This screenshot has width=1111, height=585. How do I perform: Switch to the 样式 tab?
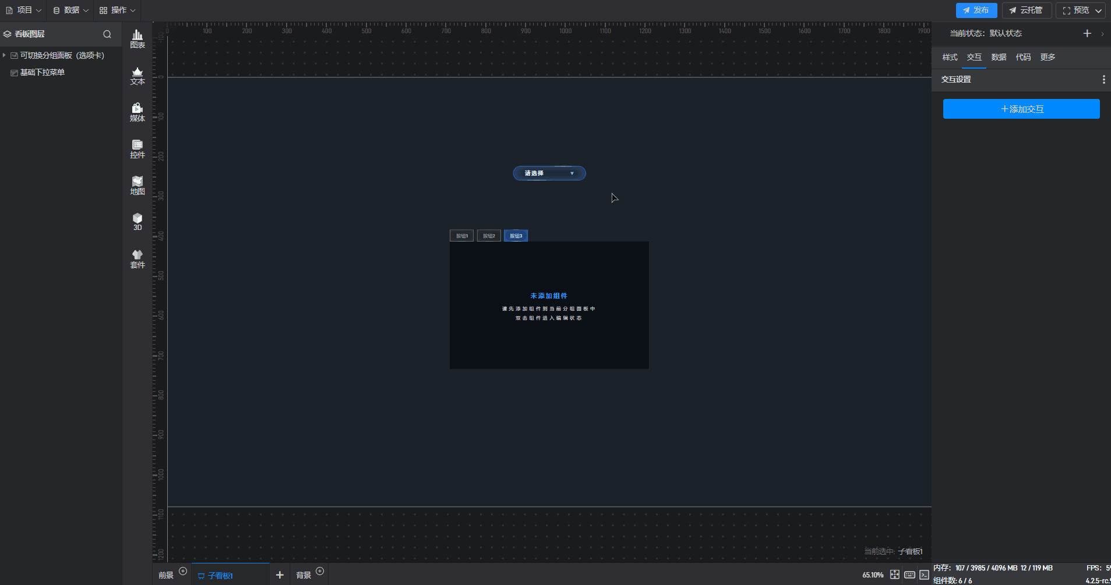pyautogui.click(x=950, y=57)
